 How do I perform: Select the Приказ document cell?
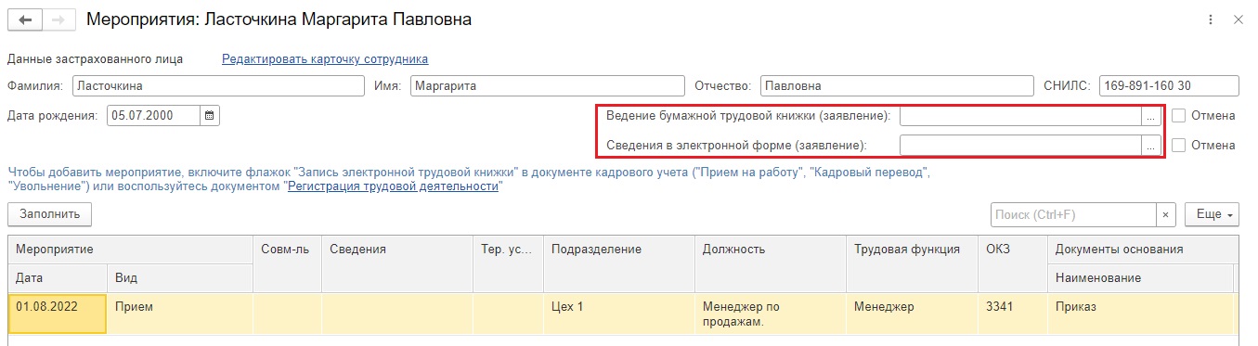pos(1140,314)
